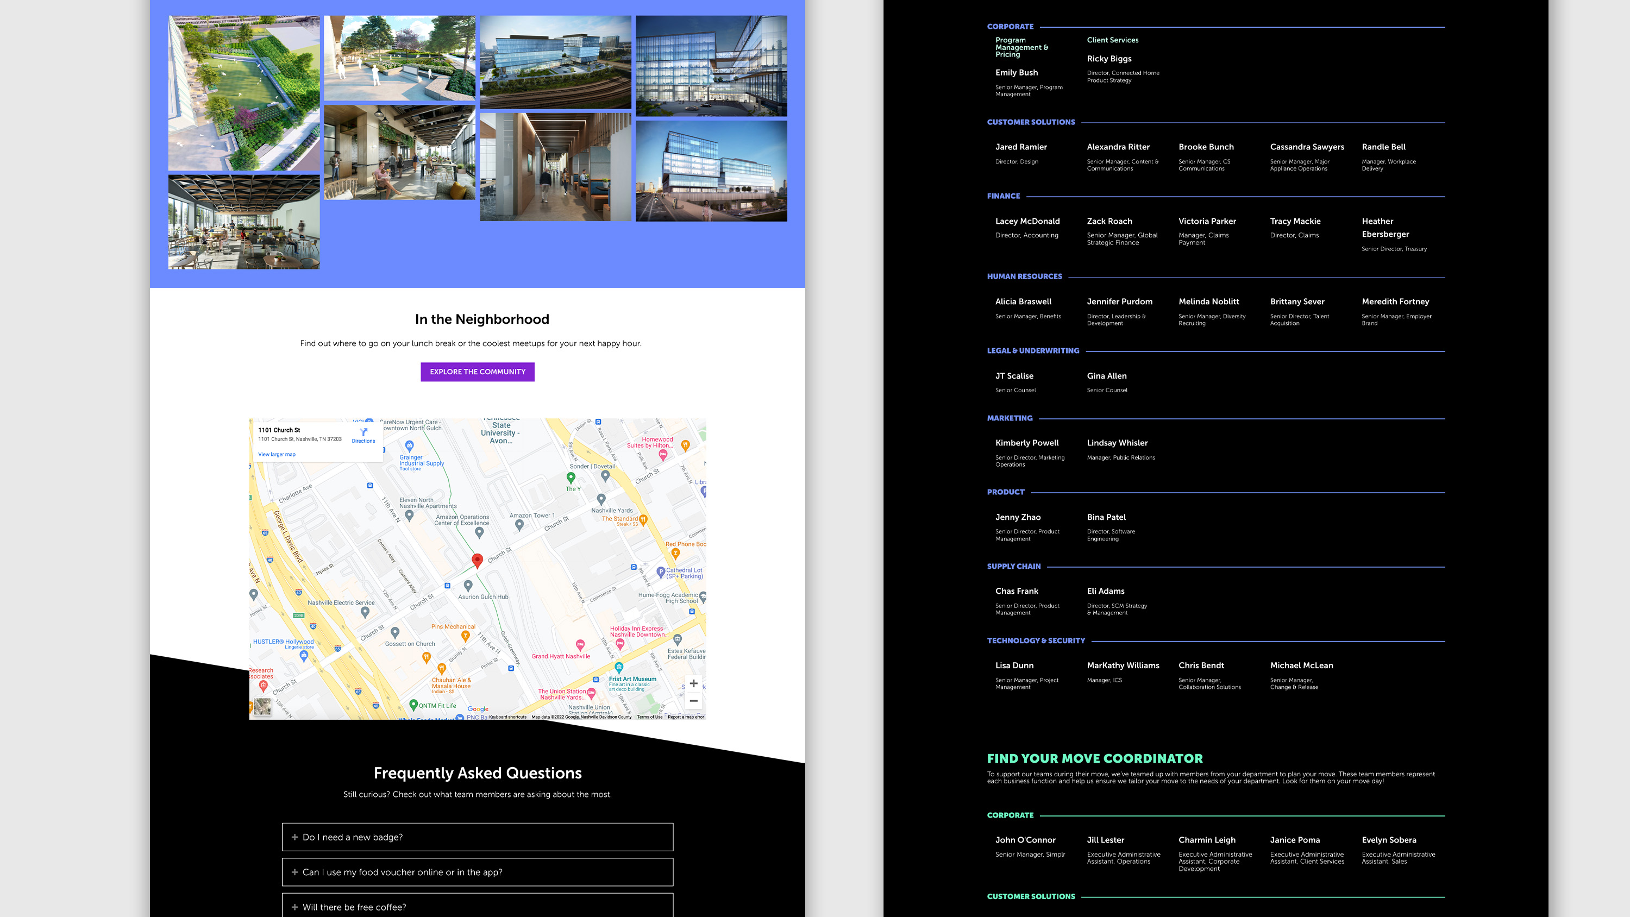This screenshot has height=917, width=1630.
Task: Click the Pins Mechanical bar marker
Action: tap(465, 636)
